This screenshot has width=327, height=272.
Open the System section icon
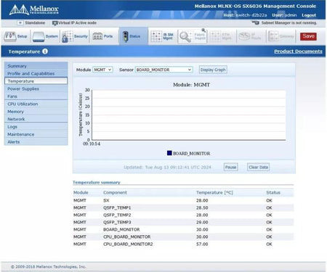pyautogui.click(x=39, y=37)
